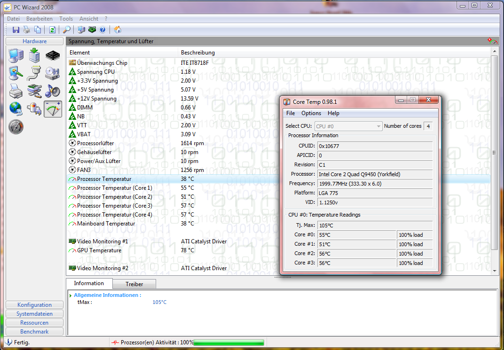Select the Voltage/Temperature gauge icon

coord(53,109)
